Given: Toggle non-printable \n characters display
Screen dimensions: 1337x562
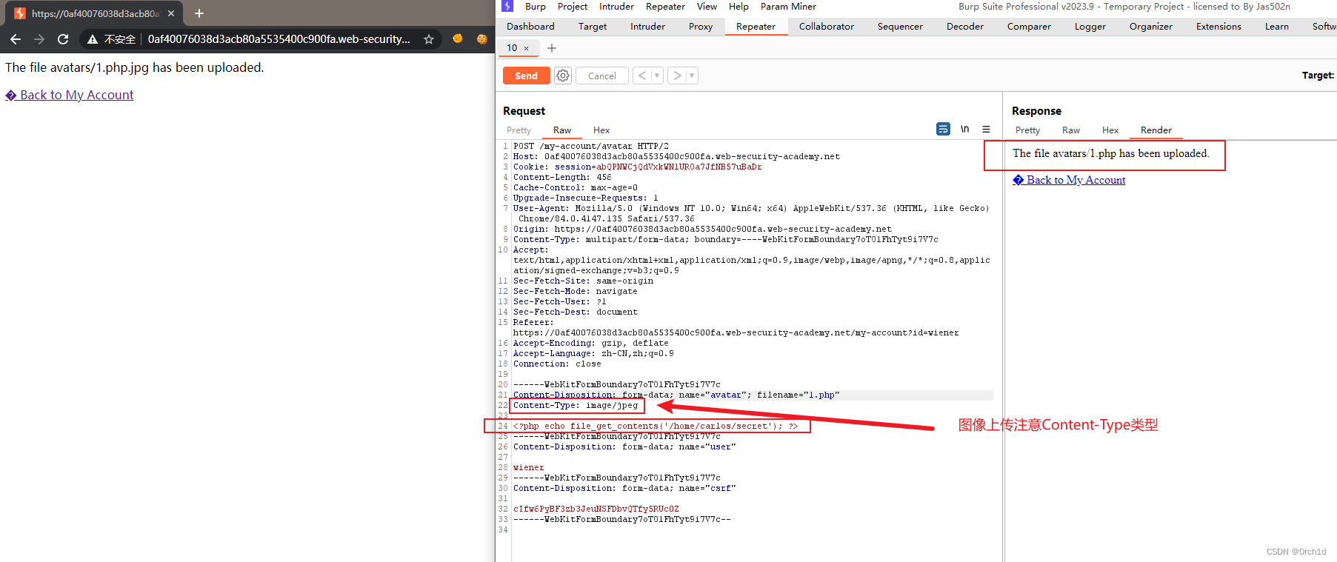Looking at the screenshot, I should [965, 129].
